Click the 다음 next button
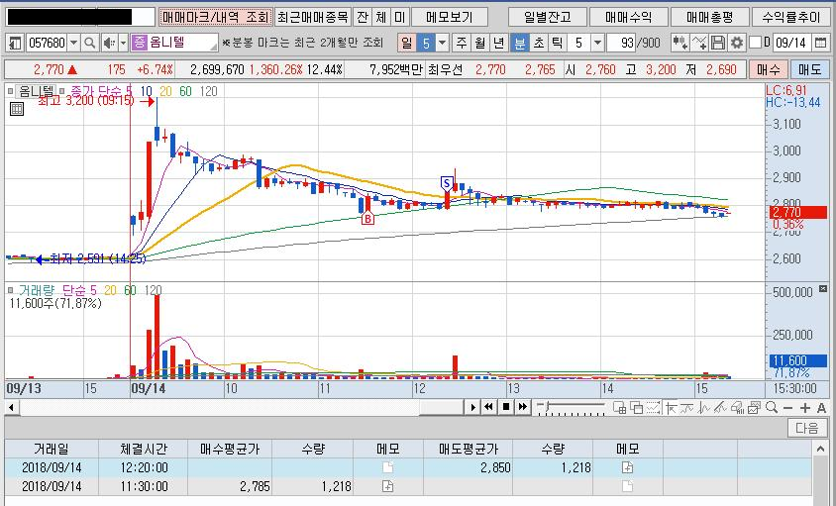This screenshot has width=836, height=506. (x=806, y=428)
